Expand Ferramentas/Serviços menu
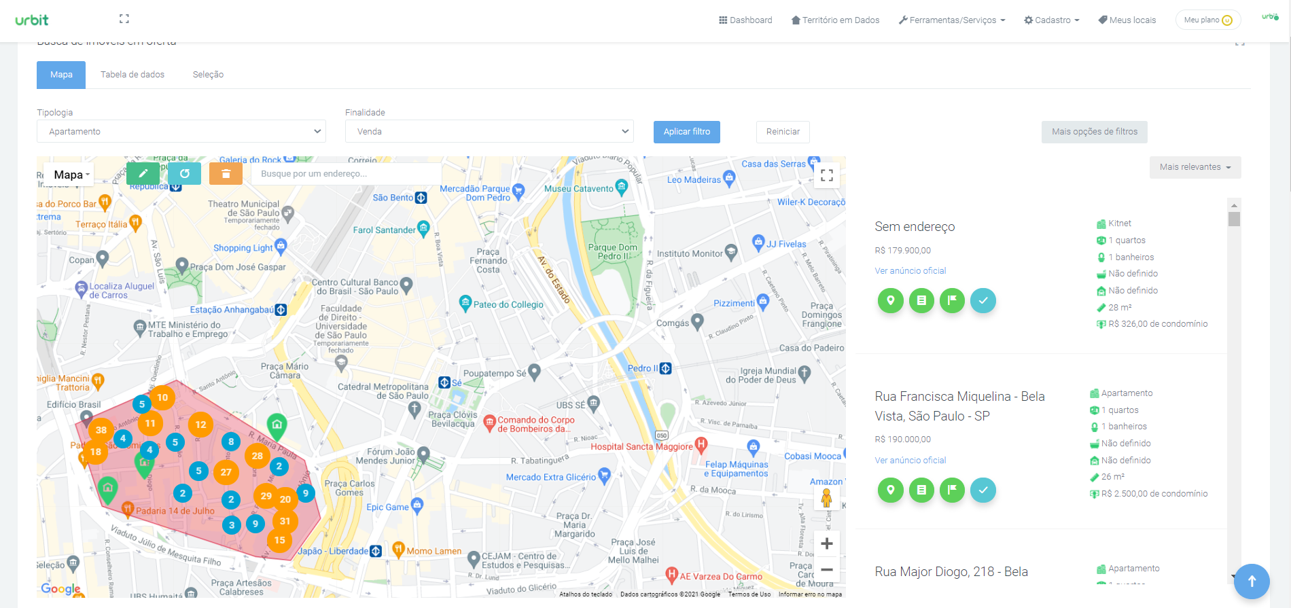Viewport: 1291px width, 608px height. click(x=951, y=20)
